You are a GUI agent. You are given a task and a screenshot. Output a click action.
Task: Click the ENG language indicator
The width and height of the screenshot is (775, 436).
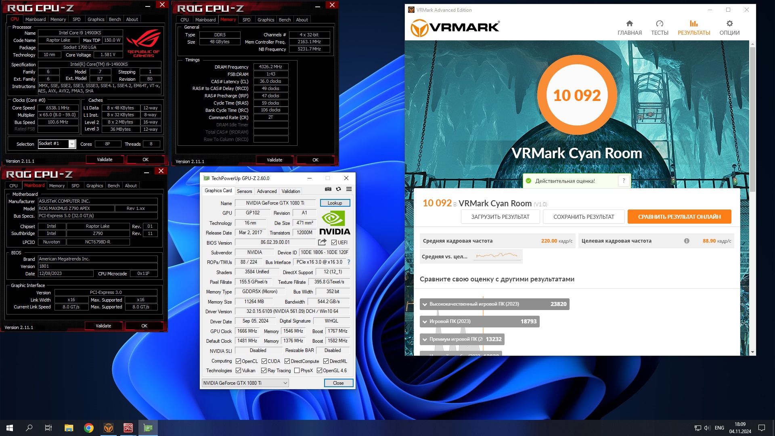(x=719, y=428)
